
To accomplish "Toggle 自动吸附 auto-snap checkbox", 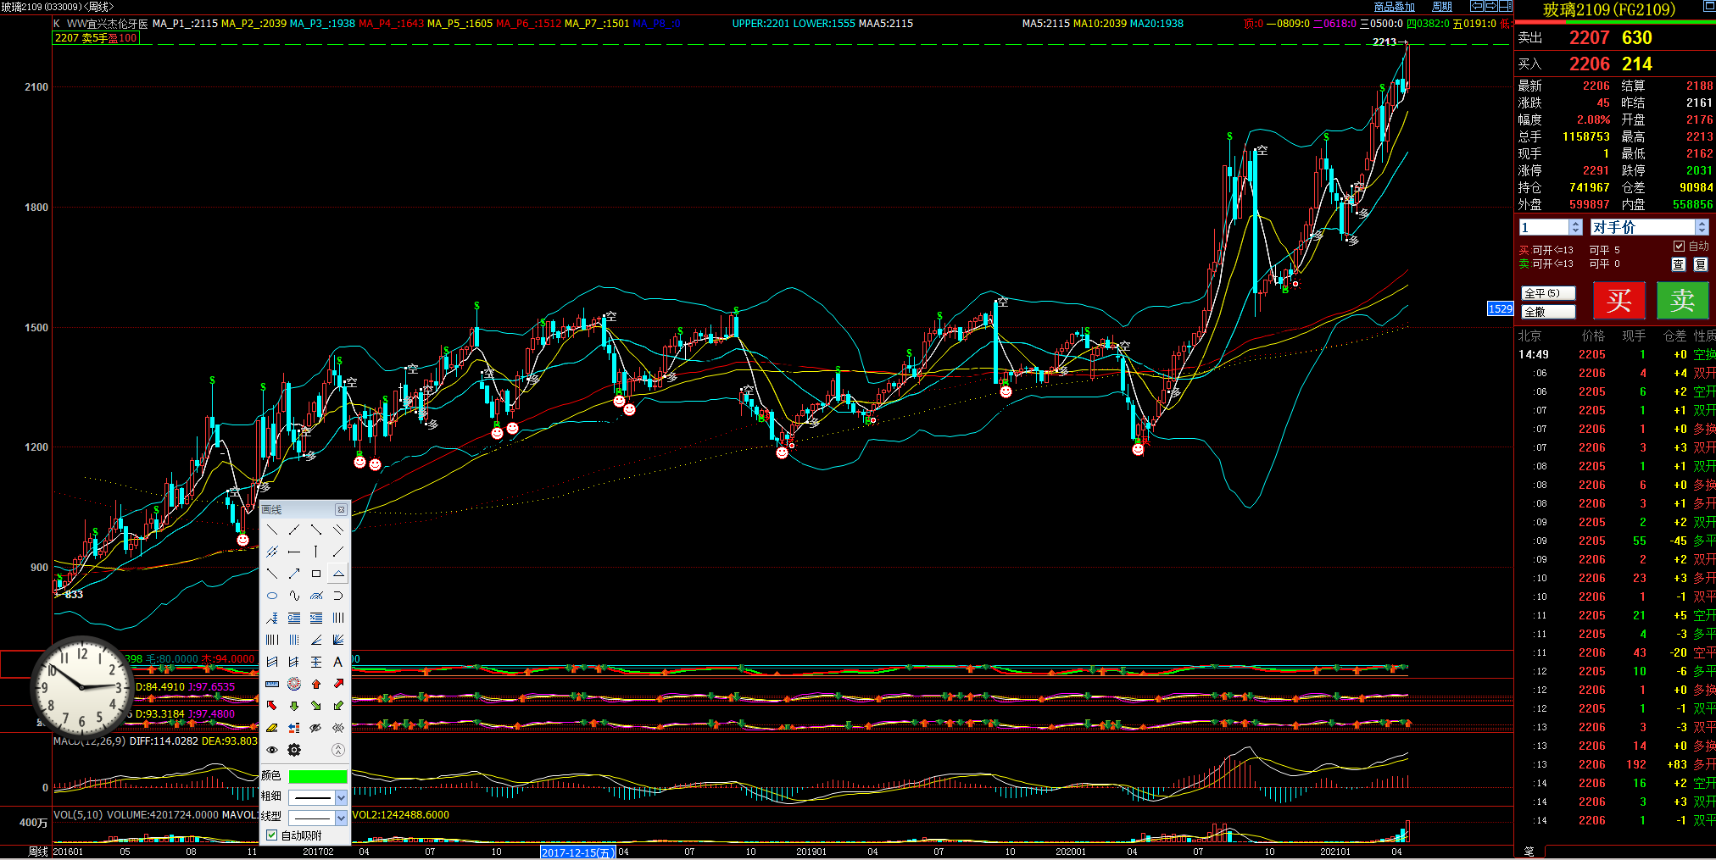I will (x=272, y=835).
